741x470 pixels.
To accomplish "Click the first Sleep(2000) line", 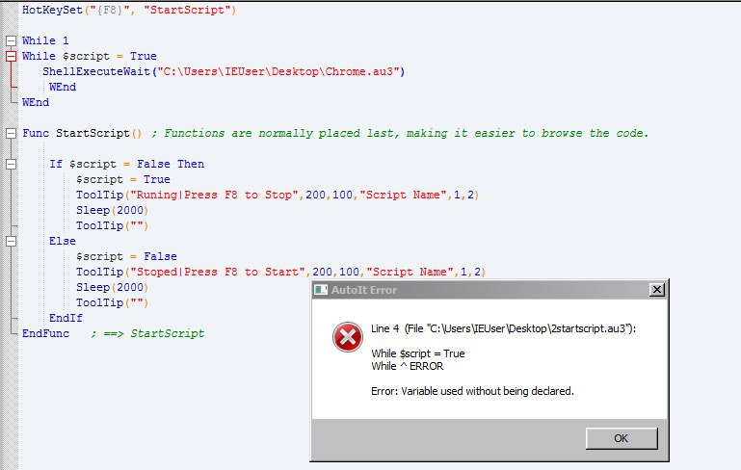I will coord(113,210).
